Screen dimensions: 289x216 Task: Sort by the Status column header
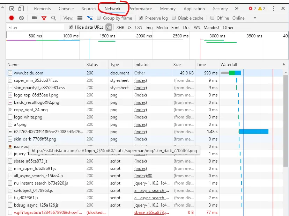(x=97, y=65)
